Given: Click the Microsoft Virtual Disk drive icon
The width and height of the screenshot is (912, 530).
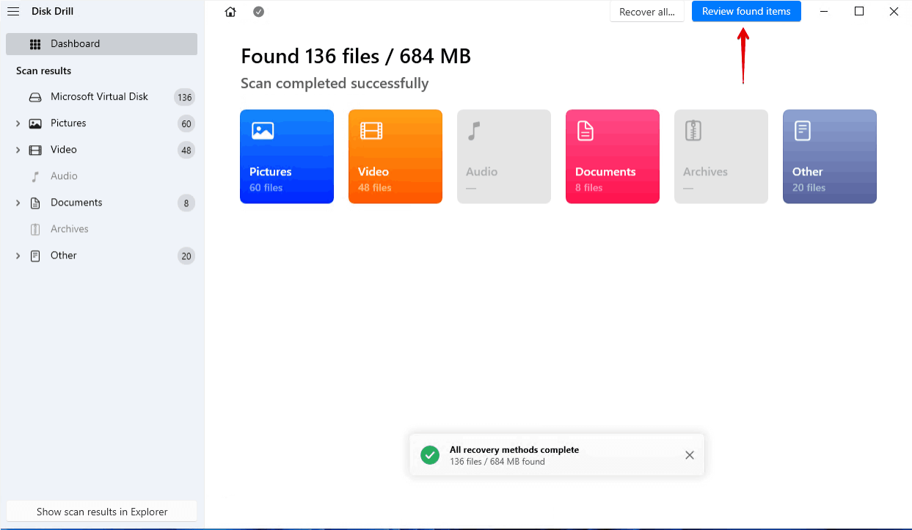Looking at the screenshot, I should click(35, 97).
